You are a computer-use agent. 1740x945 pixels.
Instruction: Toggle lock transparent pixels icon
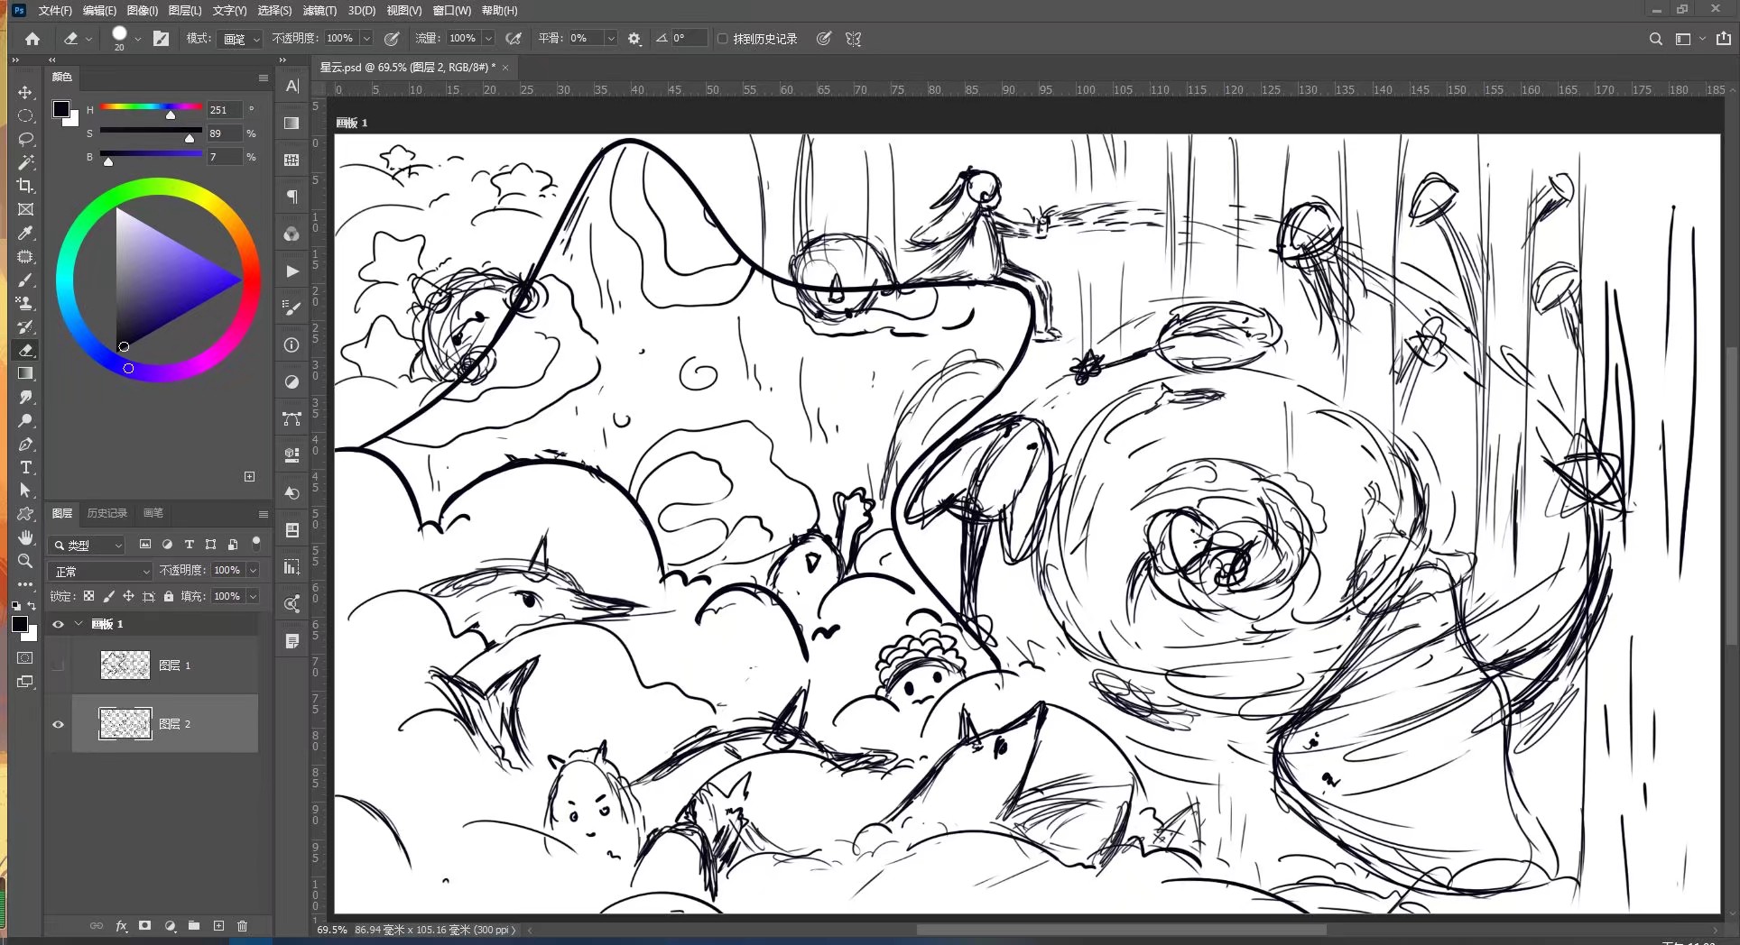click(x=88, y=596)
